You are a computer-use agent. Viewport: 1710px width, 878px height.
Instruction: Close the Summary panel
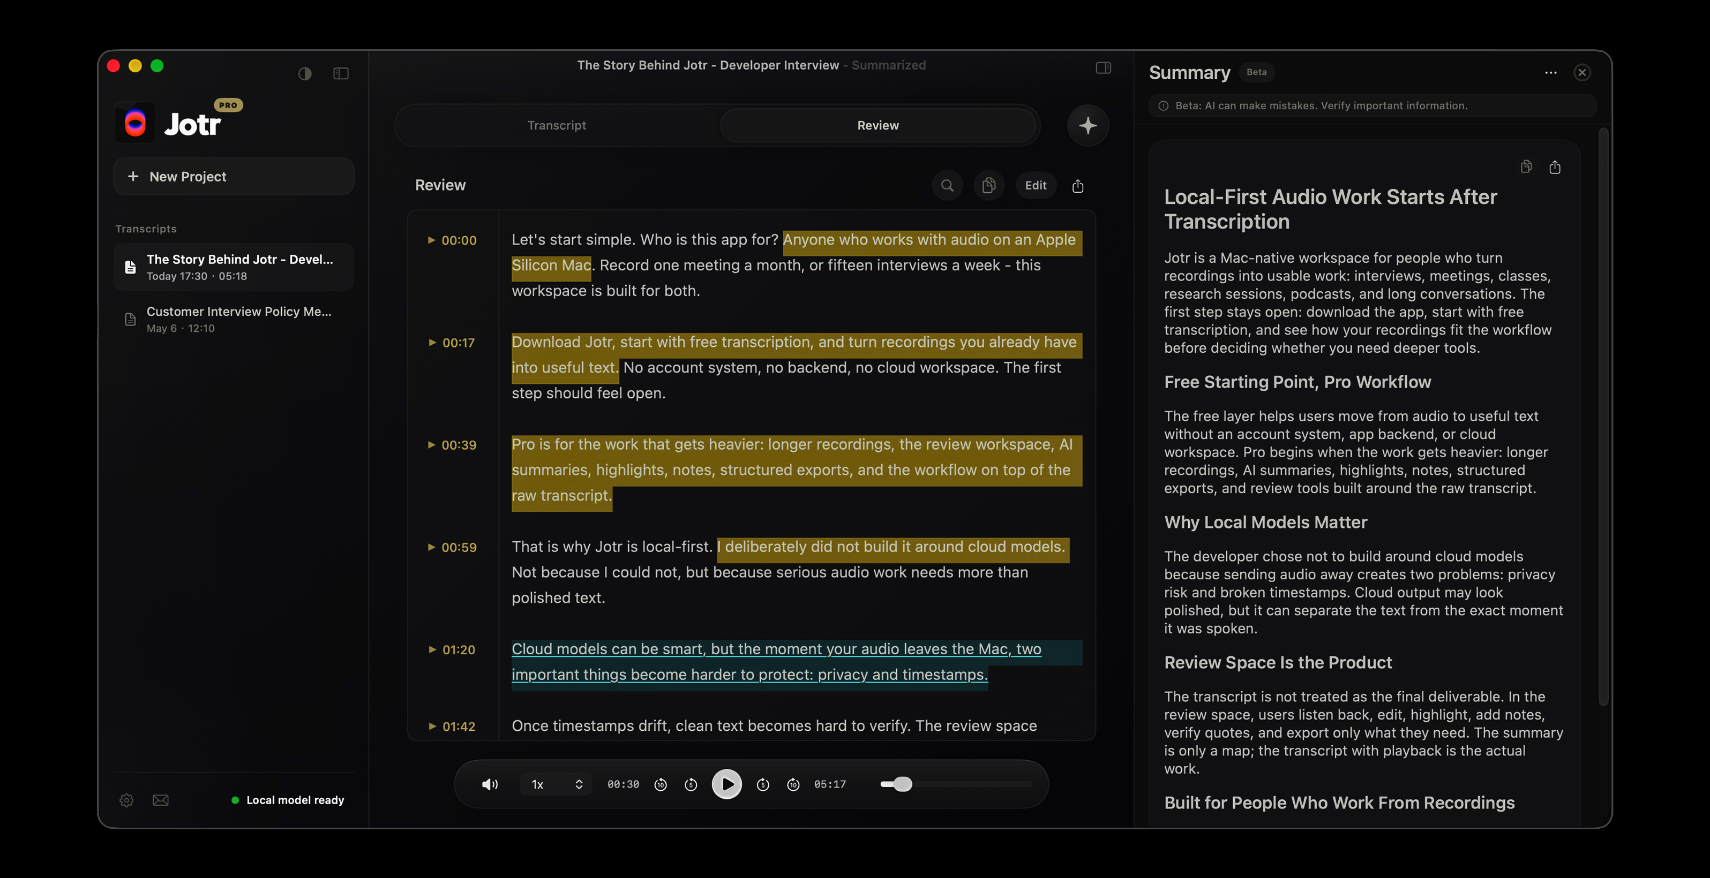pyautogui.click(x=1582, y=73)
